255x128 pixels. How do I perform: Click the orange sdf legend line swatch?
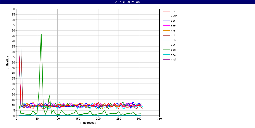(x=166, y=31)
